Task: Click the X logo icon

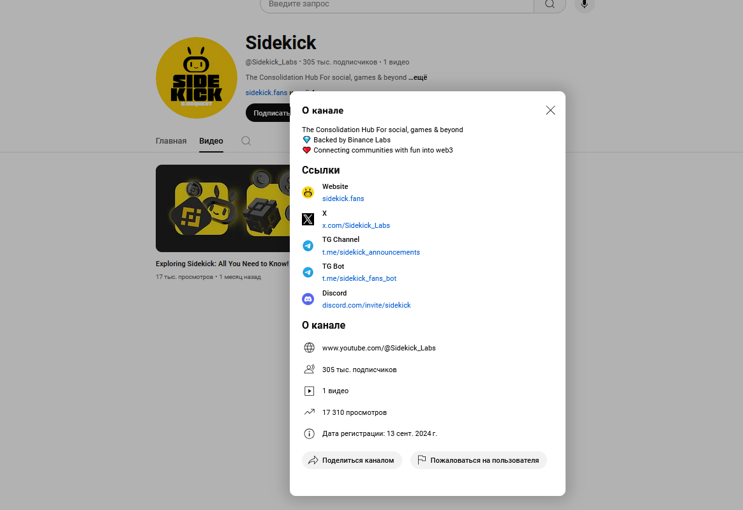Action: pos(308,219)
